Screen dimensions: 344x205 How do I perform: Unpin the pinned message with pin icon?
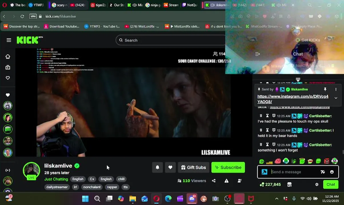tap(325, 89)
